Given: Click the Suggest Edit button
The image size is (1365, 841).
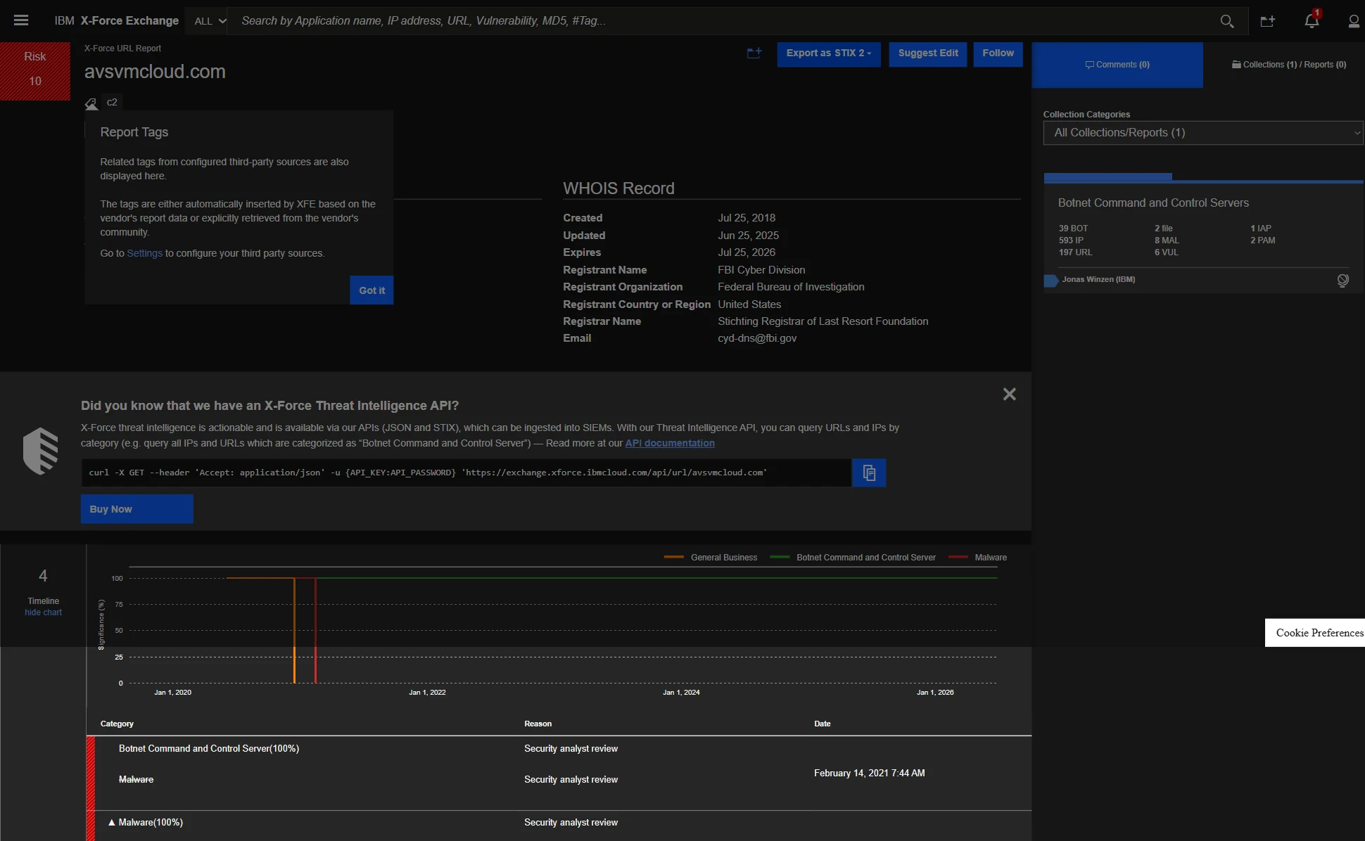Looking at the screenshot, I should coord(928,53).
